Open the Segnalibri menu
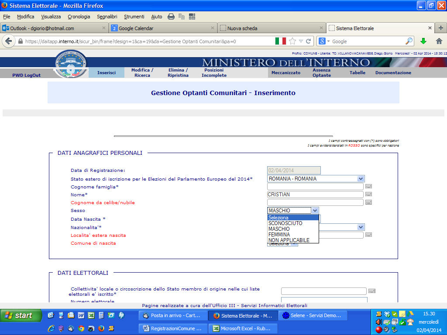447x335 pixels. [x=107, y=17]
